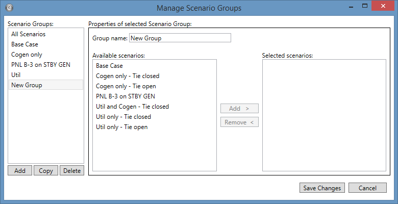
Task: Select PNL B-3 on STBY GEN available scenario
Action: (125, 96)
